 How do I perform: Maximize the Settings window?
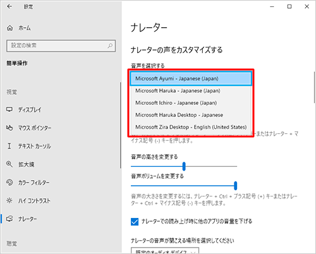click(x=289, y=6)
